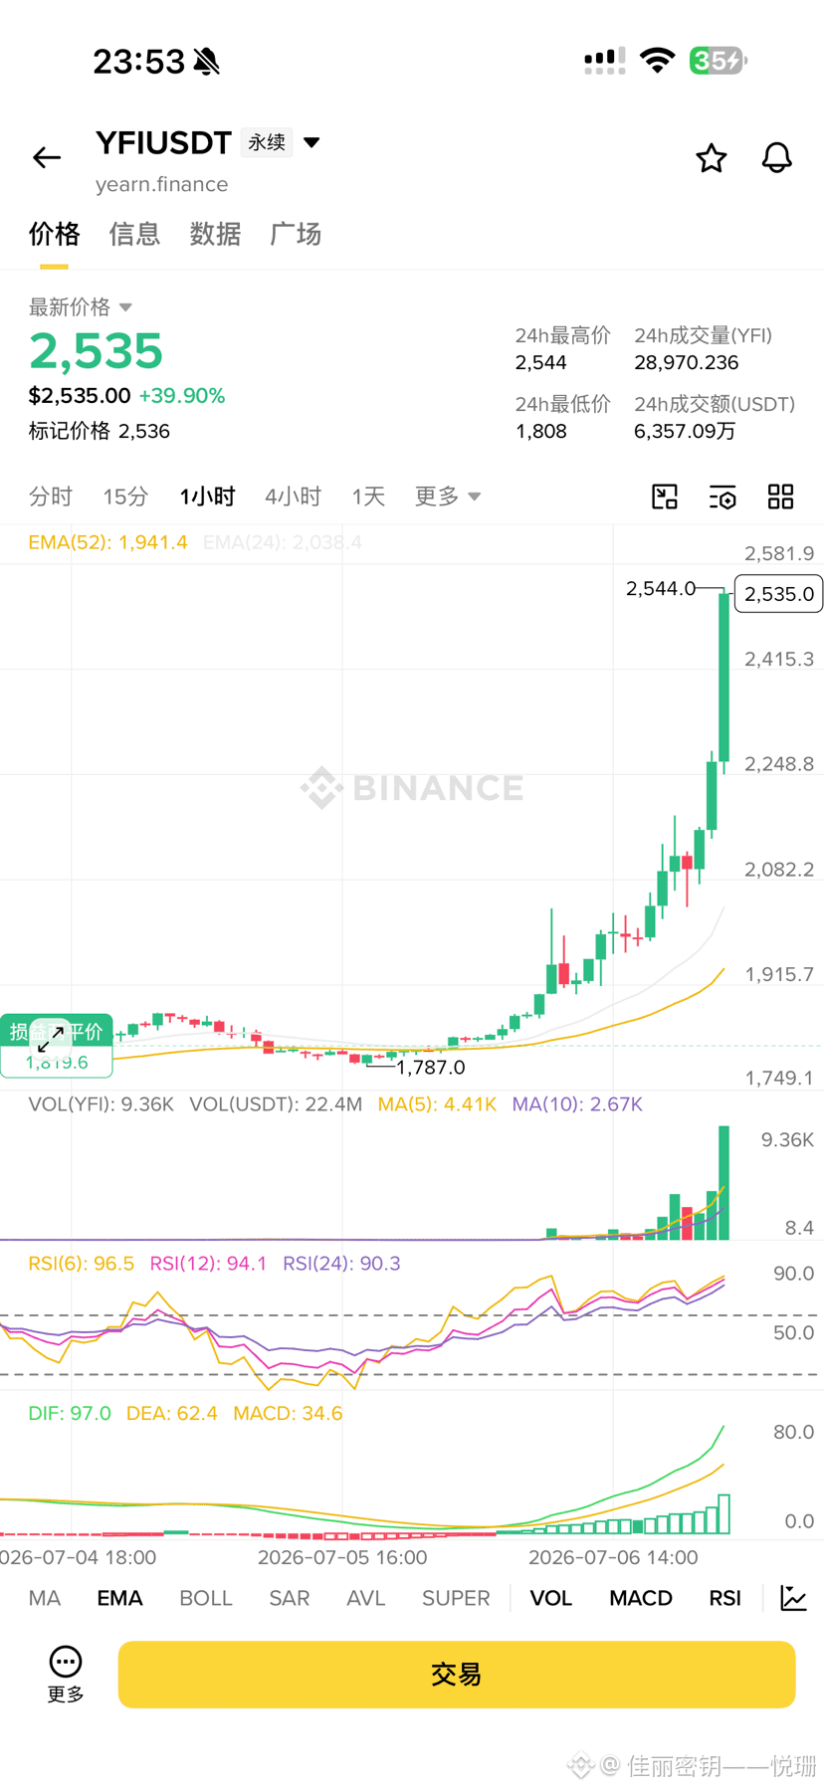Image resolution: width=824 pixels, height=1791 pixels.
Task: Toggle the RSI sub-indicator
Action: [x=724, y=1598]
